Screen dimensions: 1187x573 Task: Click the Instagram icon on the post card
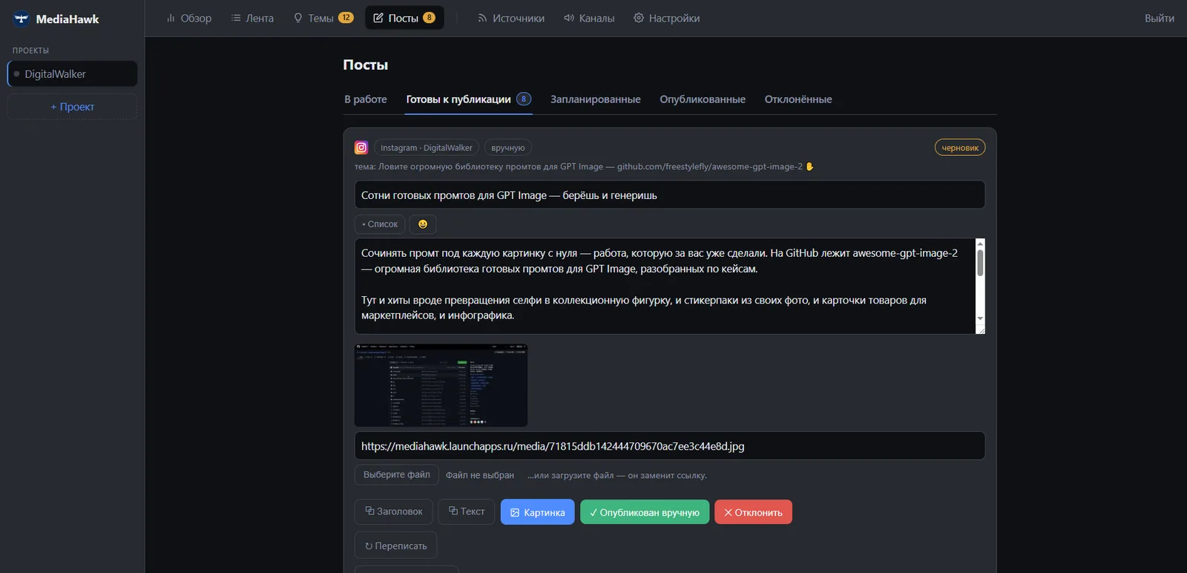click(361, 148)
